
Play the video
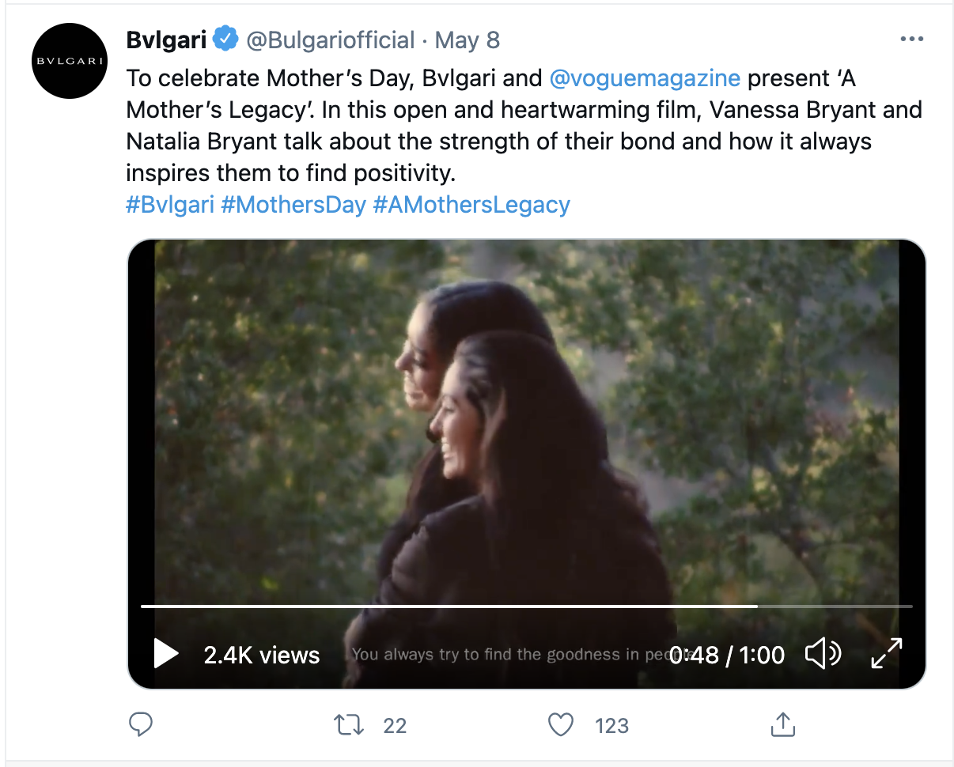point(165,654)
